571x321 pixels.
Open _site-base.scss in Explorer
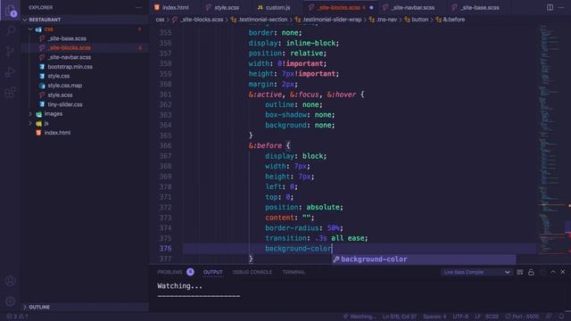pos(85,38)
